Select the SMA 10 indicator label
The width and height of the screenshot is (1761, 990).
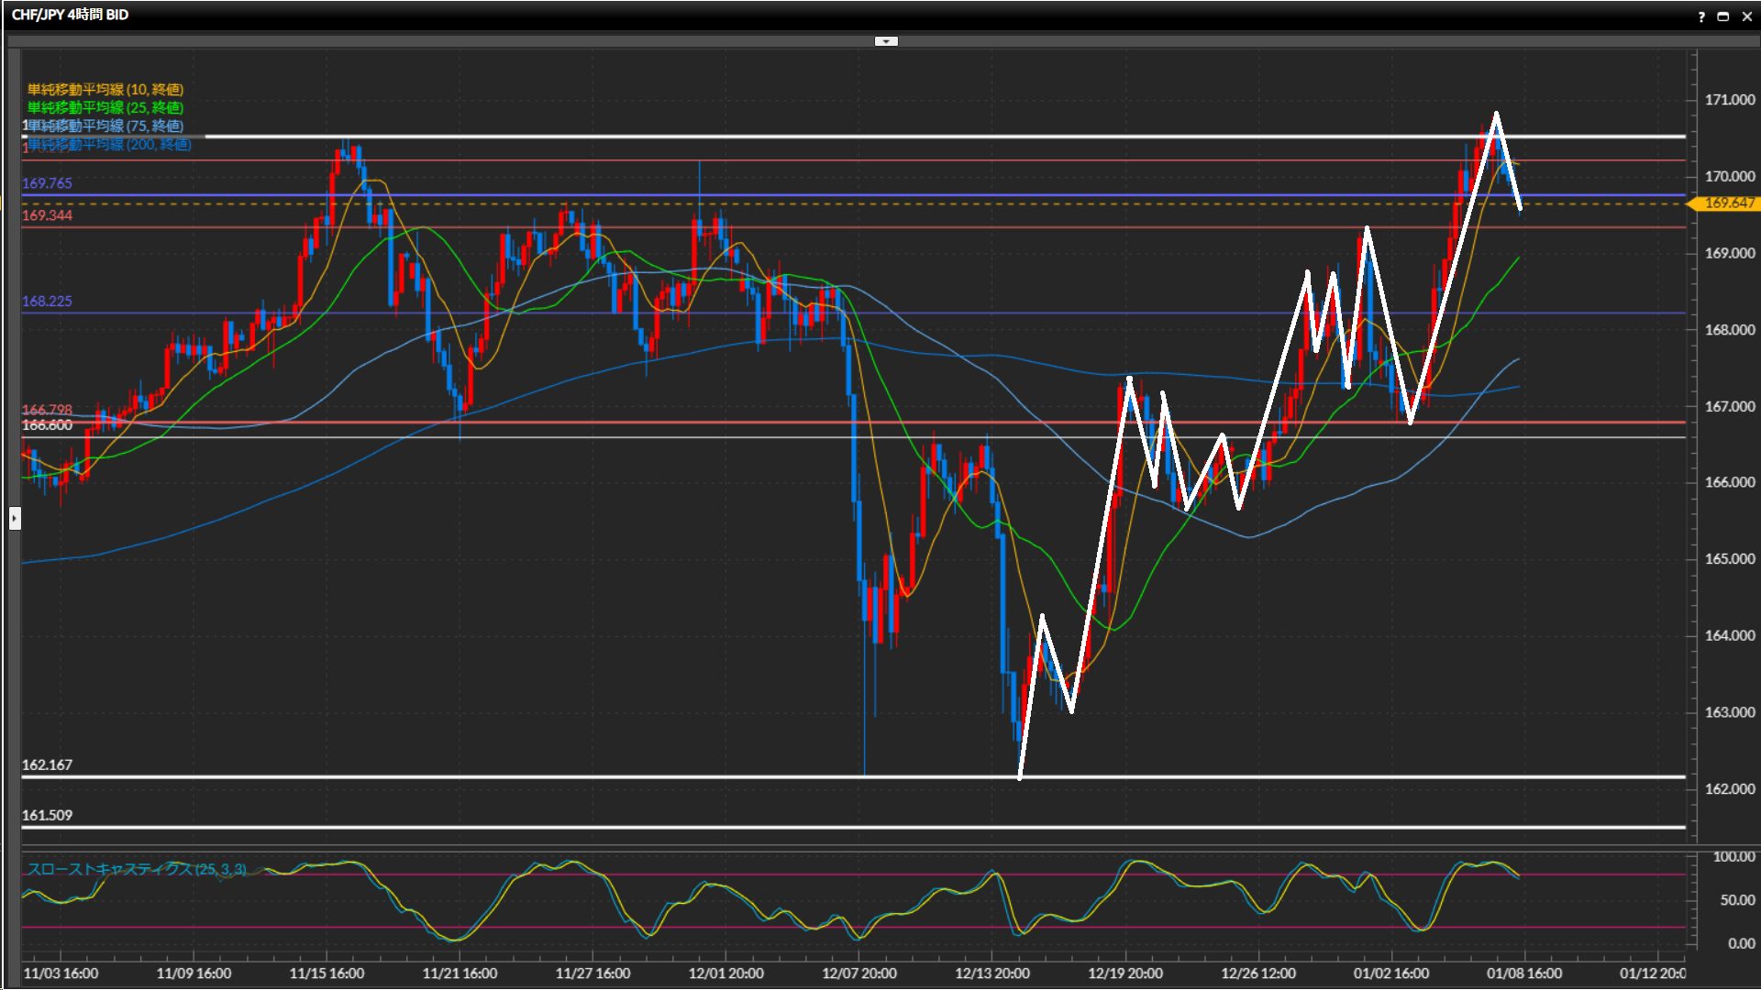click(x=105, y=89)
